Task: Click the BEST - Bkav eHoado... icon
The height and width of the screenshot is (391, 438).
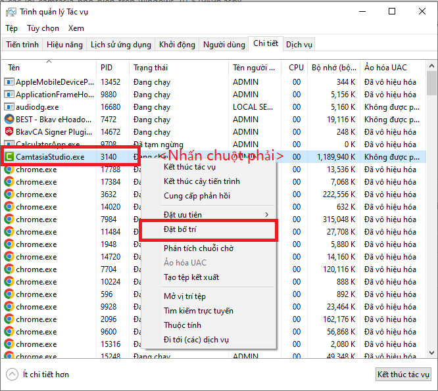Action: pos(9,120)
